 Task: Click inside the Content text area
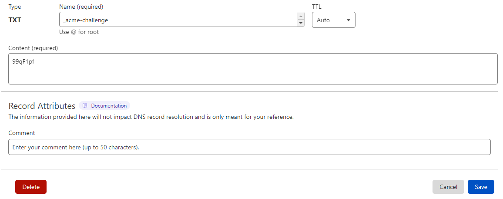(x=253, y=69)
